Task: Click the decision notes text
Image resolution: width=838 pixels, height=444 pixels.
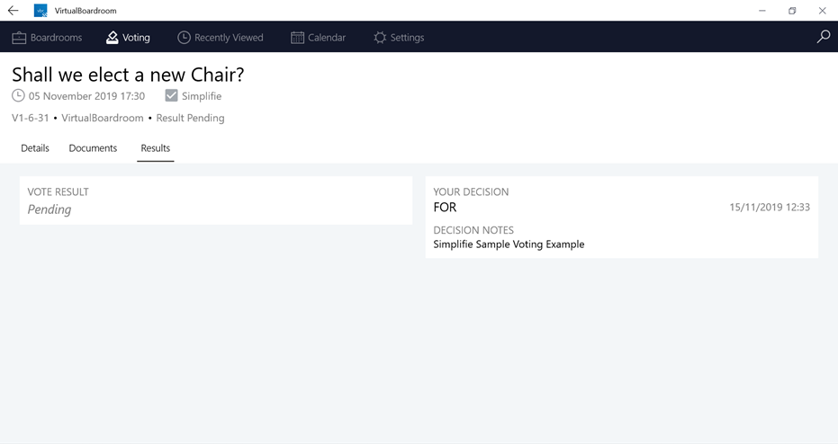Action: (509, 244)
